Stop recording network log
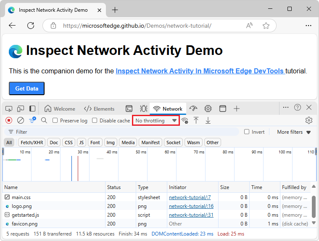The height and width of the screenshot is (241, 319). tap(9, 121)
